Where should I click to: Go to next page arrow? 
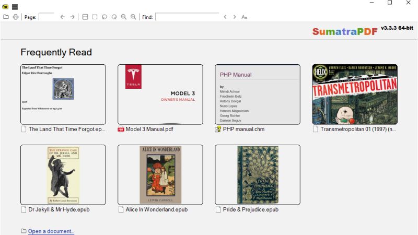(x=72, y=17)
